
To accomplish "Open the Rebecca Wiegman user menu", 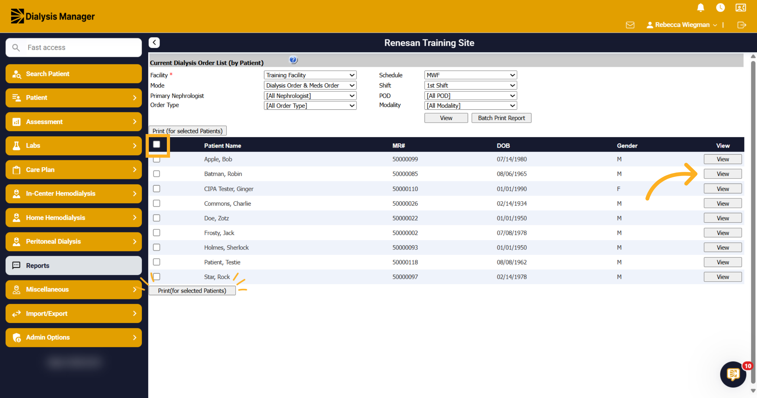I will click(682, 25).
